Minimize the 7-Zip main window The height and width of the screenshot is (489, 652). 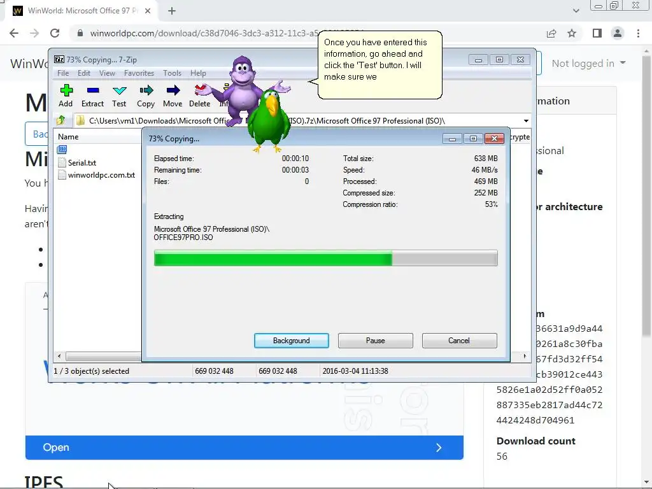(478, 60)
